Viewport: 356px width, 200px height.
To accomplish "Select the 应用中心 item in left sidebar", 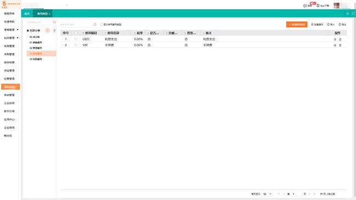I will pos(9,119).
